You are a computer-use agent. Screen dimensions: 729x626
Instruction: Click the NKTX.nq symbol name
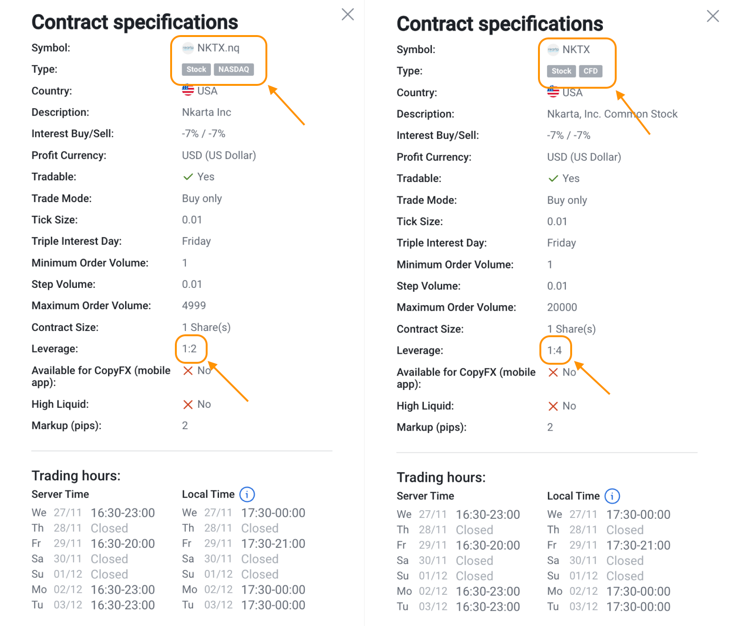tap(219, 48)
